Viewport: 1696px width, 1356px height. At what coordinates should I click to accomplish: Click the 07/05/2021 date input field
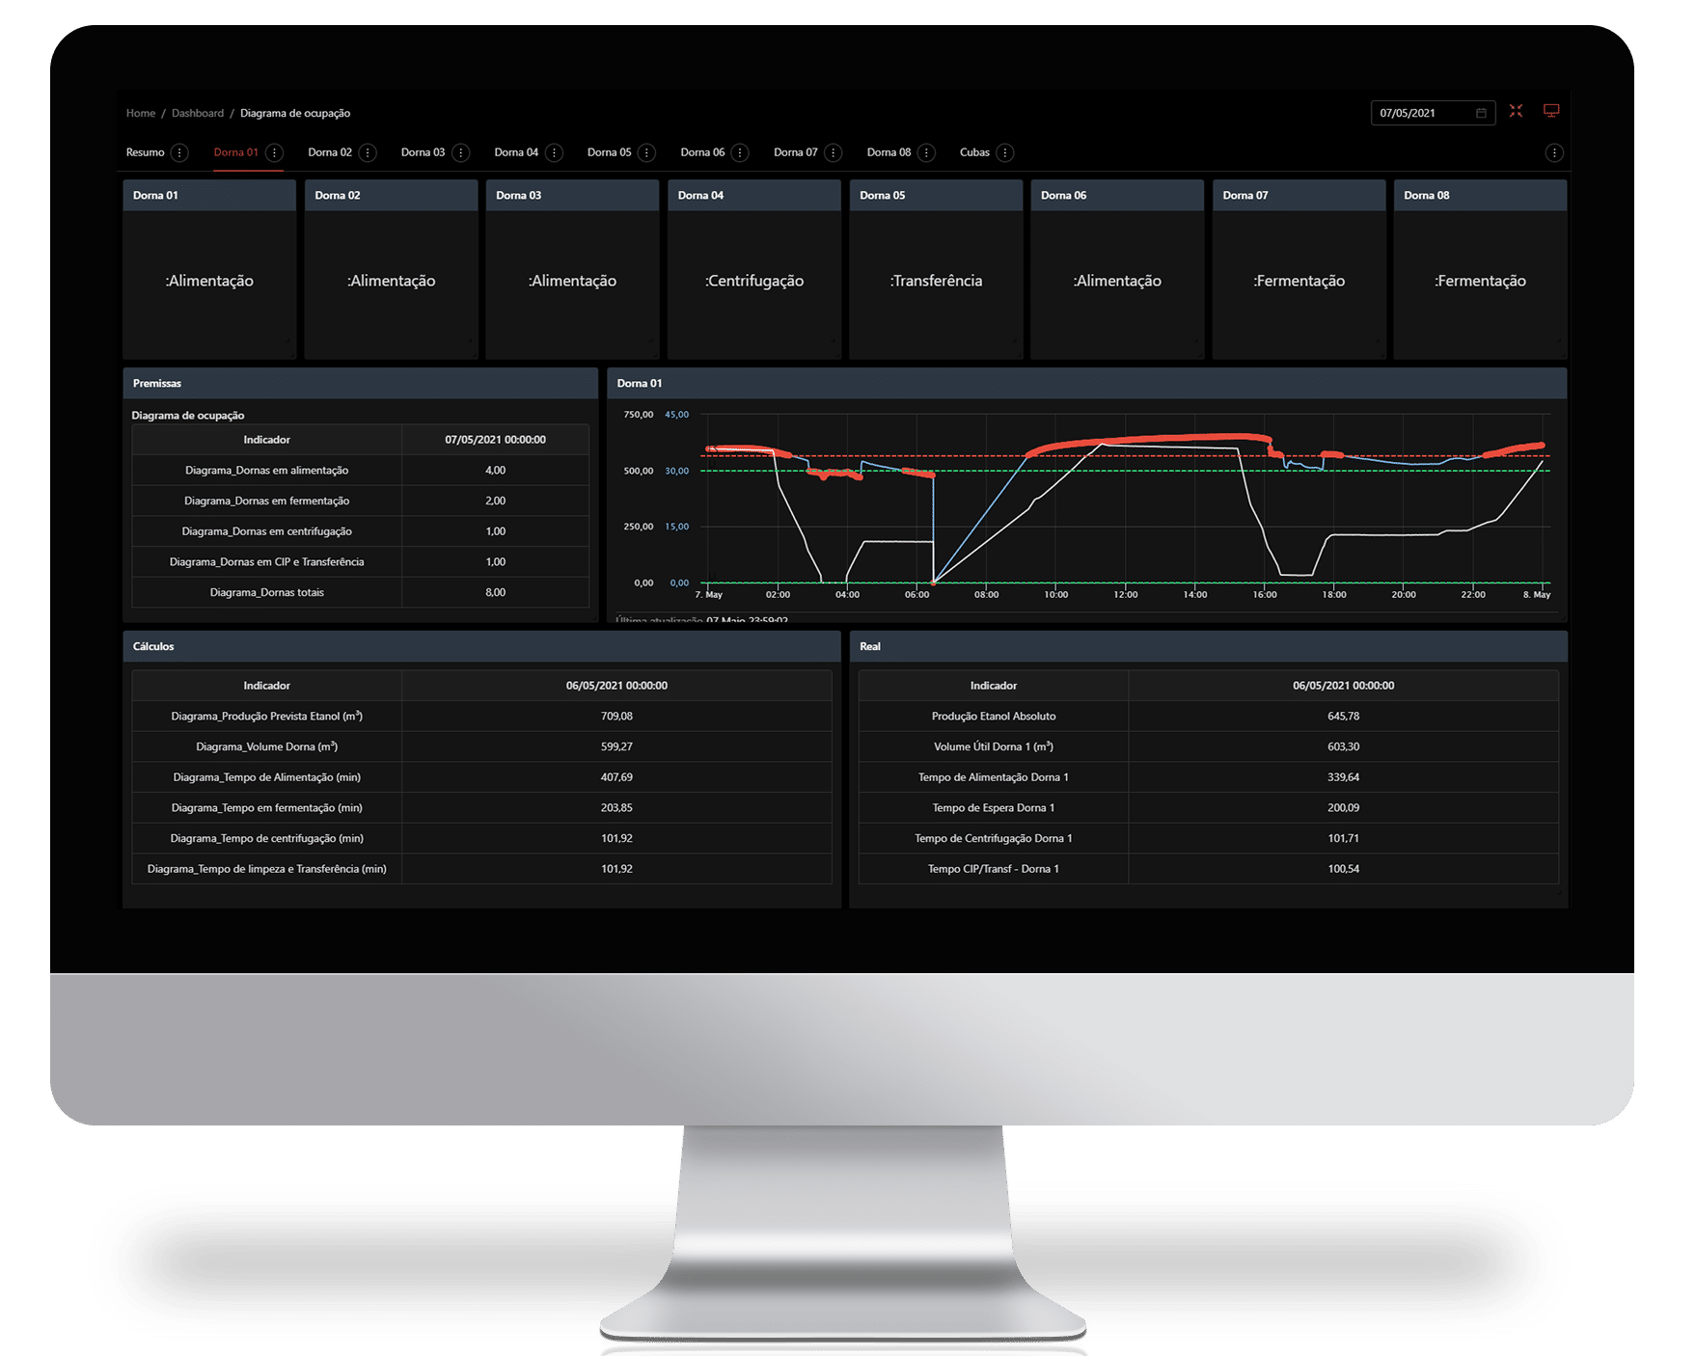1432,113
